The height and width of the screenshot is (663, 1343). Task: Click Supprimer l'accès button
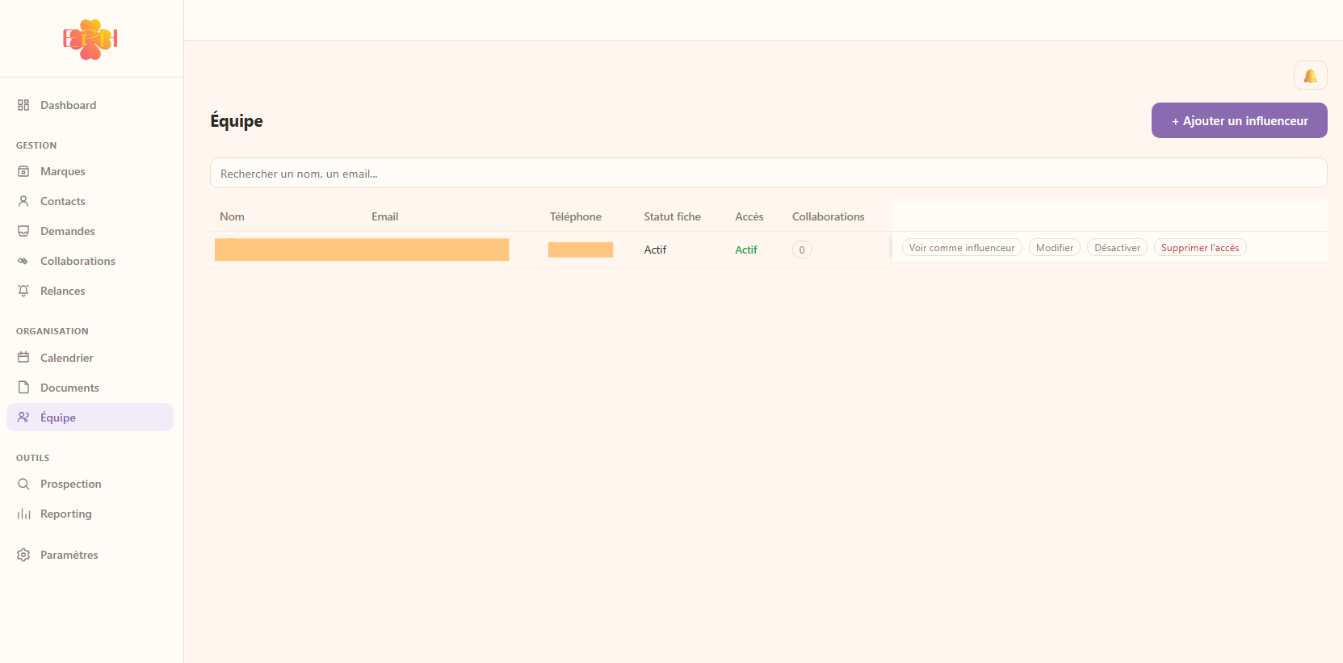coord(1200,248)
